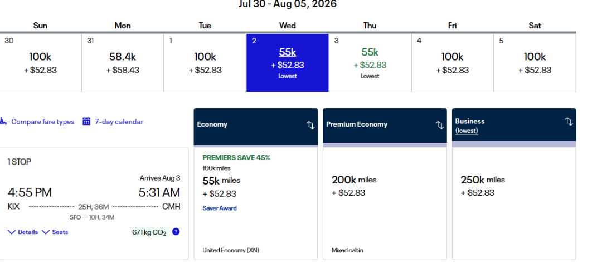
Task: Click the 671 kg CO2 emissions badge
Action: click(x=149, y=232)
